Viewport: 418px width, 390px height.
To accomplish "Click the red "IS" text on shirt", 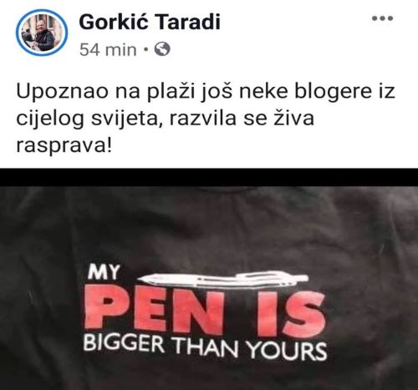I will (290, 313).
